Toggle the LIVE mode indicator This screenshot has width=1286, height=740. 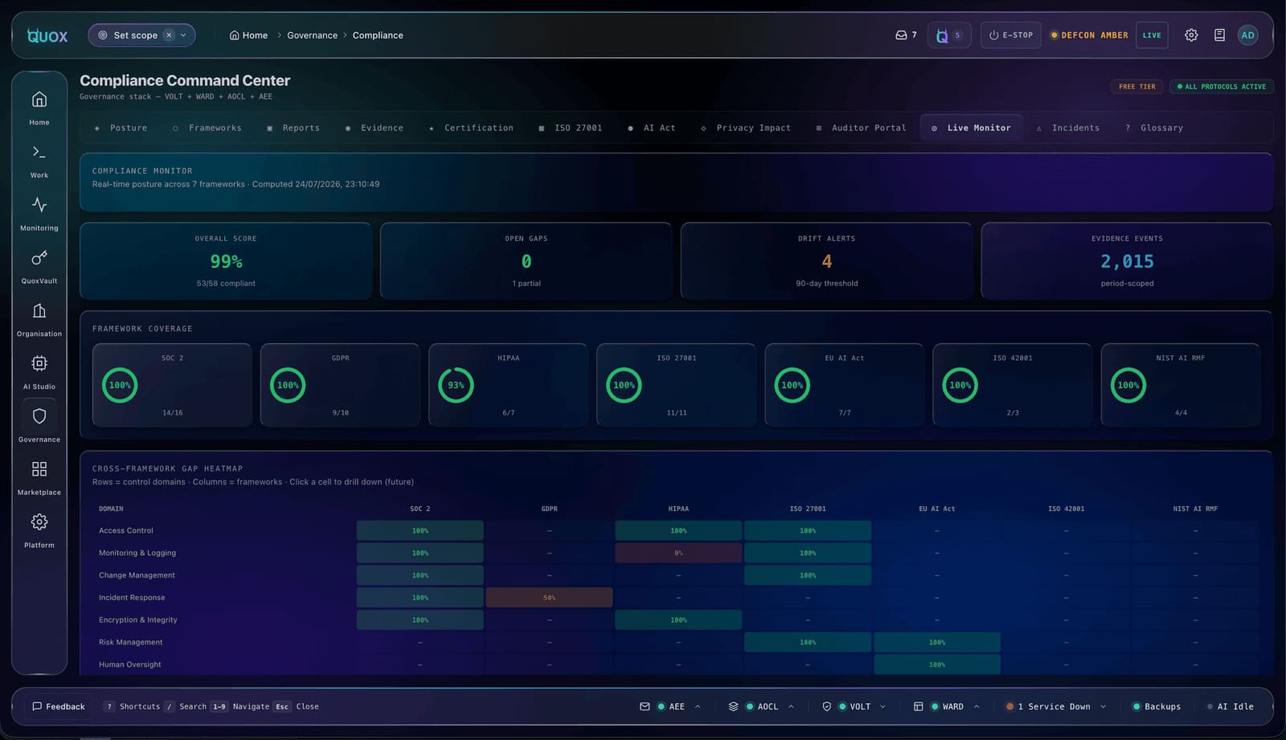pos(1152,35)
